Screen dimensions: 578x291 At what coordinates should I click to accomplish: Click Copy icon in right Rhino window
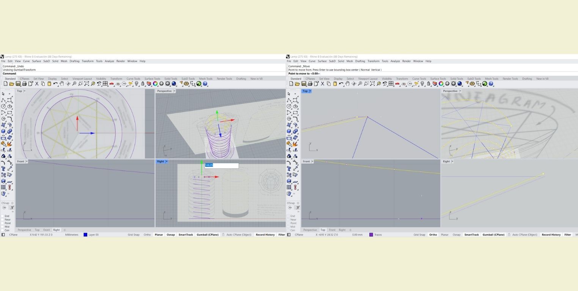(329, 84)
